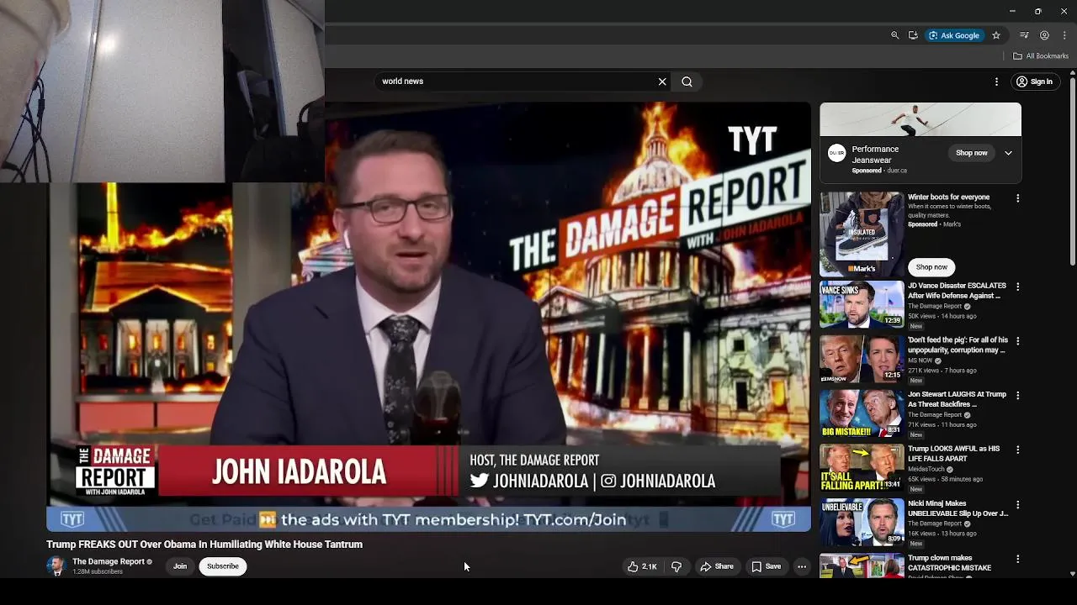
Task: Open the Chrome profile icon
Action: pos(1044,35)
